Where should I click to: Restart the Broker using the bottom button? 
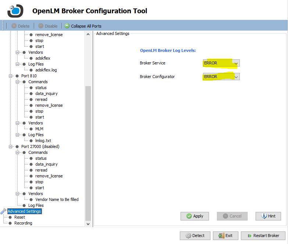[263, 236]
